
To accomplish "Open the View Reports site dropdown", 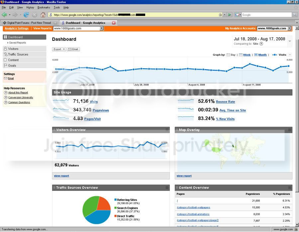I will (102, 28).
